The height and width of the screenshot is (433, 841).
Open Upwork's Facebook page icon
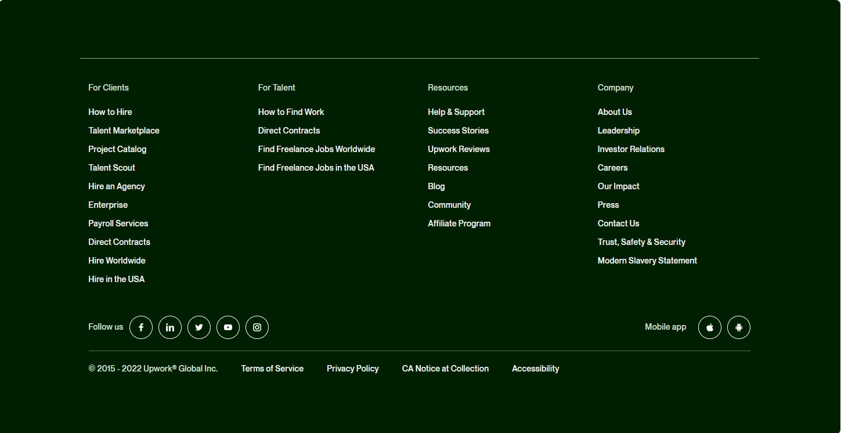coord(141,327)
